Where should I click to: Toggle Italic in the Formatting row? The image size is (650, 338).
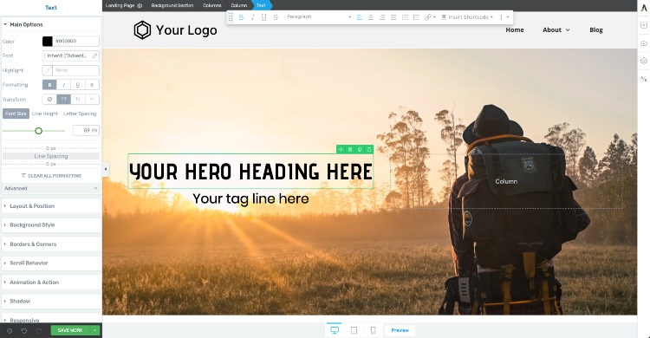[x=63, y=85]
